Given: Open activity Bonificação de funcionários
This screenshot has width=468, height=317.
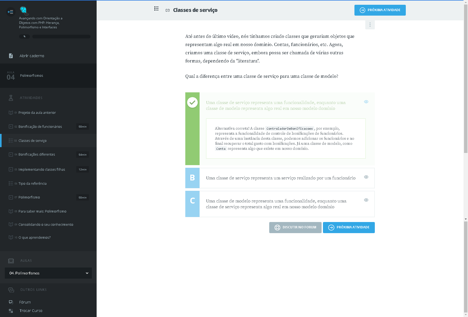Looking at the screenshot, I should [40, 127].
